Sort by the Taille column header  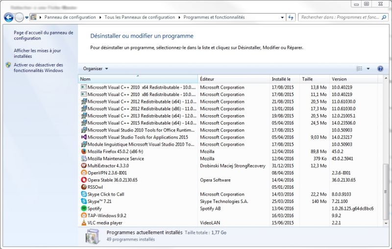pos(315,79)
